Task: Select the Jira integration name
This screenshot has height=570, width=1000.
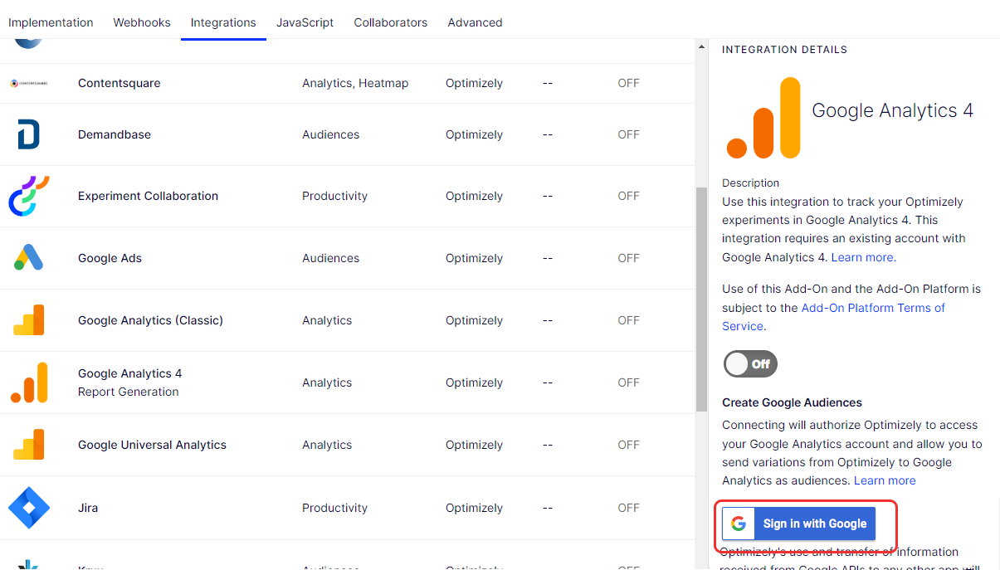Action: pos(88,508)
